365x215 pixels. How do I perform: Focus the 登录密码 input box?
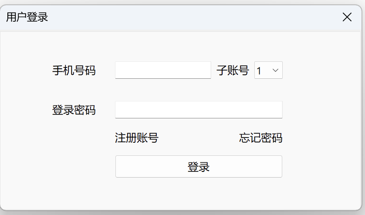[199, 110]
